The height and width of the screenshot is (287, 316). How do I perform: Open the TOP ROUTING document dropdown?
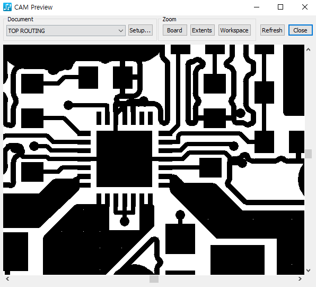pyautogui.click(x=66, y=31)
